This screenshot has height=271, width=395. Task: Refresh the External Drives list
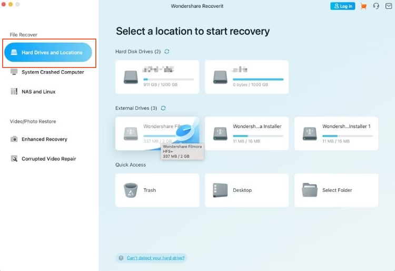coord(163,108)
